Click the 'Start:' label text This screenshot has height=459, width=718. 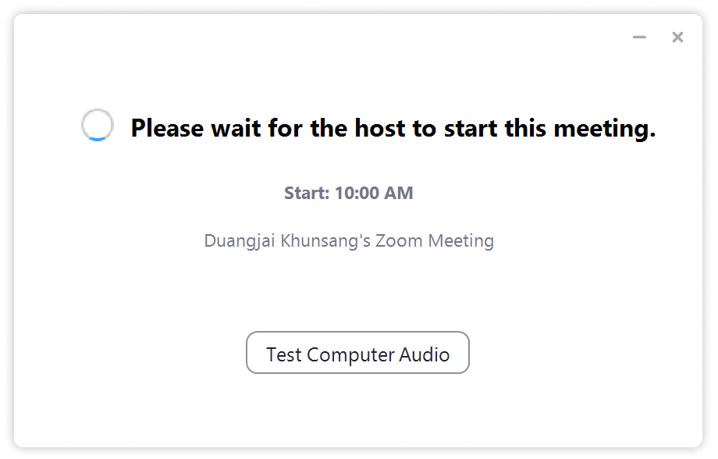click(307, 193)
